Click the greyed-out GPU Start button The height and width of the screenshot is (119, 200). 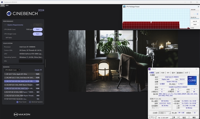pos(38,25)
